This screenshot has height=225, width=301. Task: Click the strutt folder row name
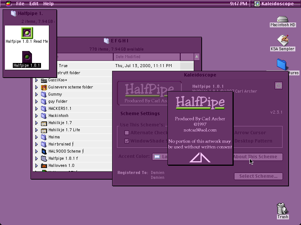click(x=68, y=73)
